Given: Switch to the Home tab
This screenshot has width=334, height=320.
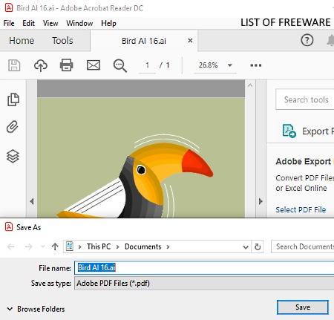Looking at the screenshot, I should click(22, 40).
